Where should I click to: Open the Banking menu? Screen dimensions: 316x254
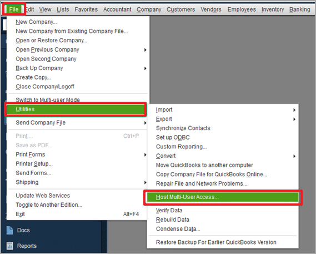pyautogui.click(x=300, y=9)
